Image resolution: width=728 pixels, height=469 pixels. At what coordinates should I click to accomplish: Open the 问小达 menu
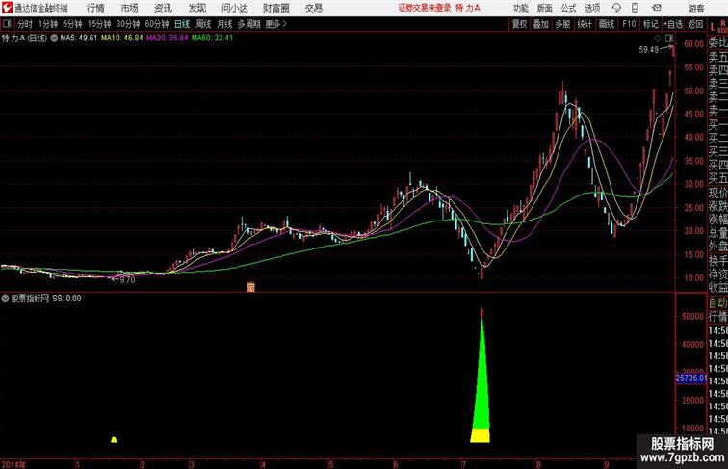point(234,8)
